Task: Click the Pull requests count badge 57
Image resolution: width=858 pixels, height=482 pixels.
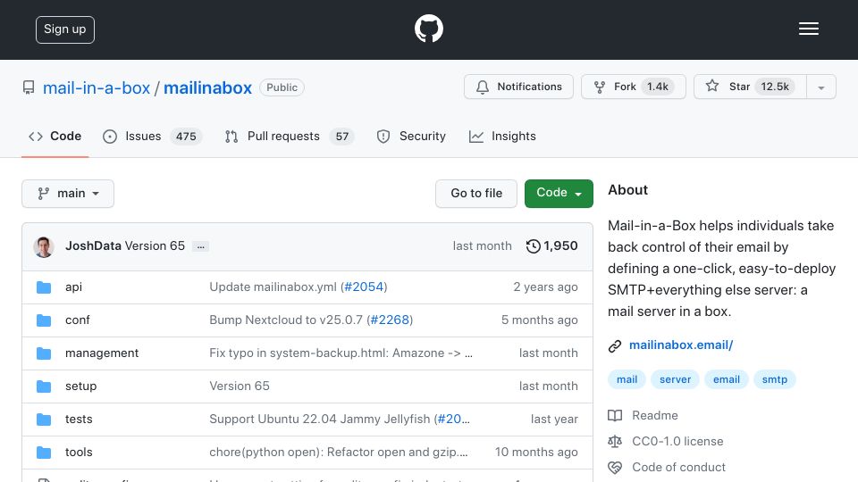Action: tap(342, 136)
